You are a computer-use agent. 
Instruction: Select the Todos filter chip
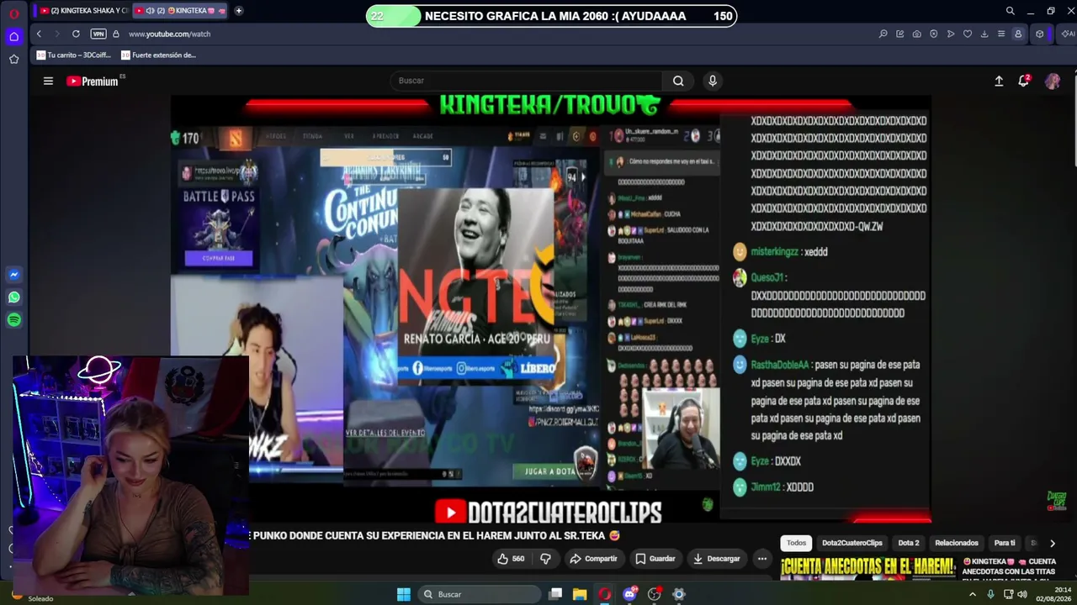[796, 543]
